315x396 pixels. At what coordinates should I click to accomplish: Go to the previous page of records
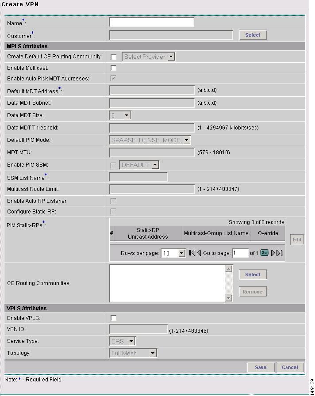point(199,253)
